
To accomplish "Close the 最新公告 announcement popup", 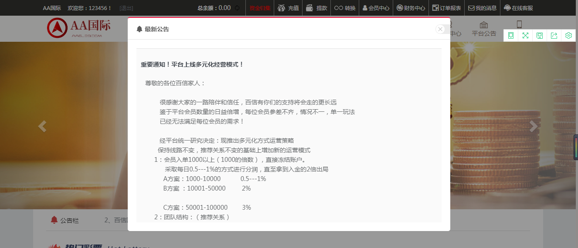I will point(440,29).
